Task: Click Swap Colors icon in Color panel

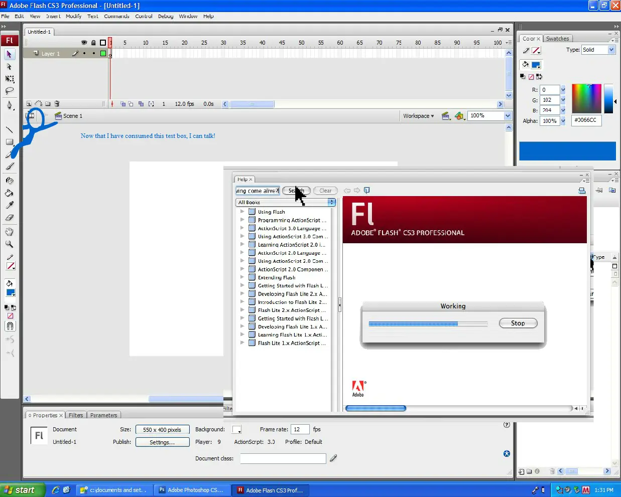Action: click(539, 77)
